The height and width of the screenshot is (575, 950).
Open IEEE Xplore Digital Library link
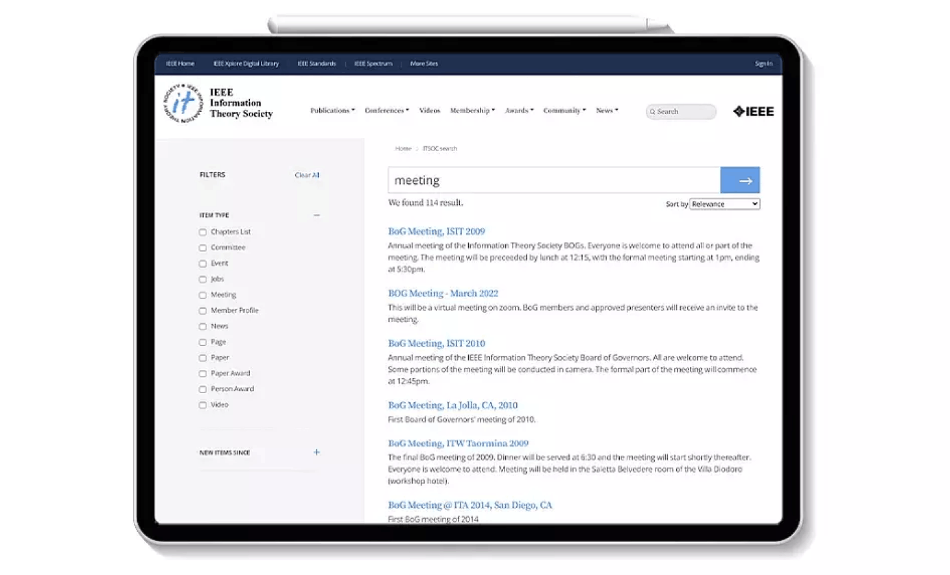pyautogui.click(x=246, y=64)
